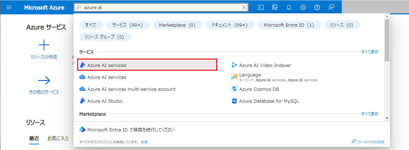Click the Azure AI Video Indexer icon

pos(234,66)
